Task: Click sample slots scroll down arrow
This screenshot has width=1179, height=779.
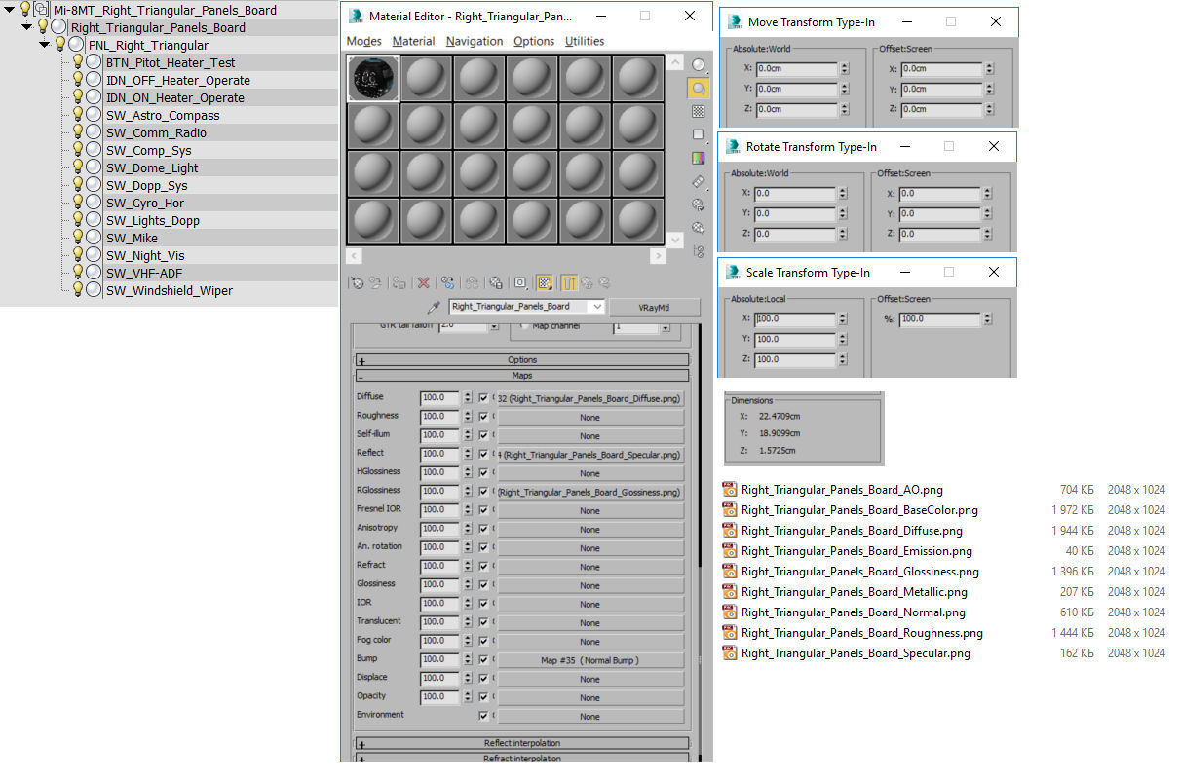Action: coord(675,239)
